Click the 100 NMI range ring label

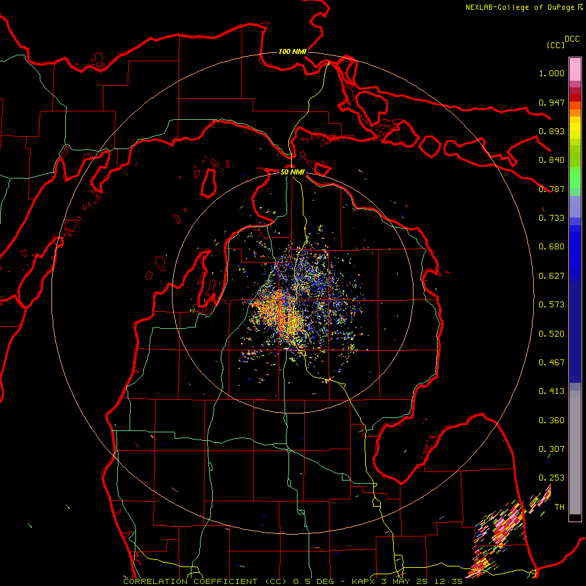292,51
